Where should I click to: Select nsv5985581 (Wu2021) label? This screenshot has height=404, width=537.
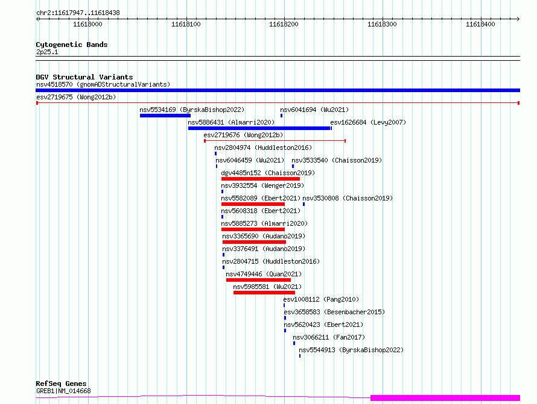click(x=267, y=287)
